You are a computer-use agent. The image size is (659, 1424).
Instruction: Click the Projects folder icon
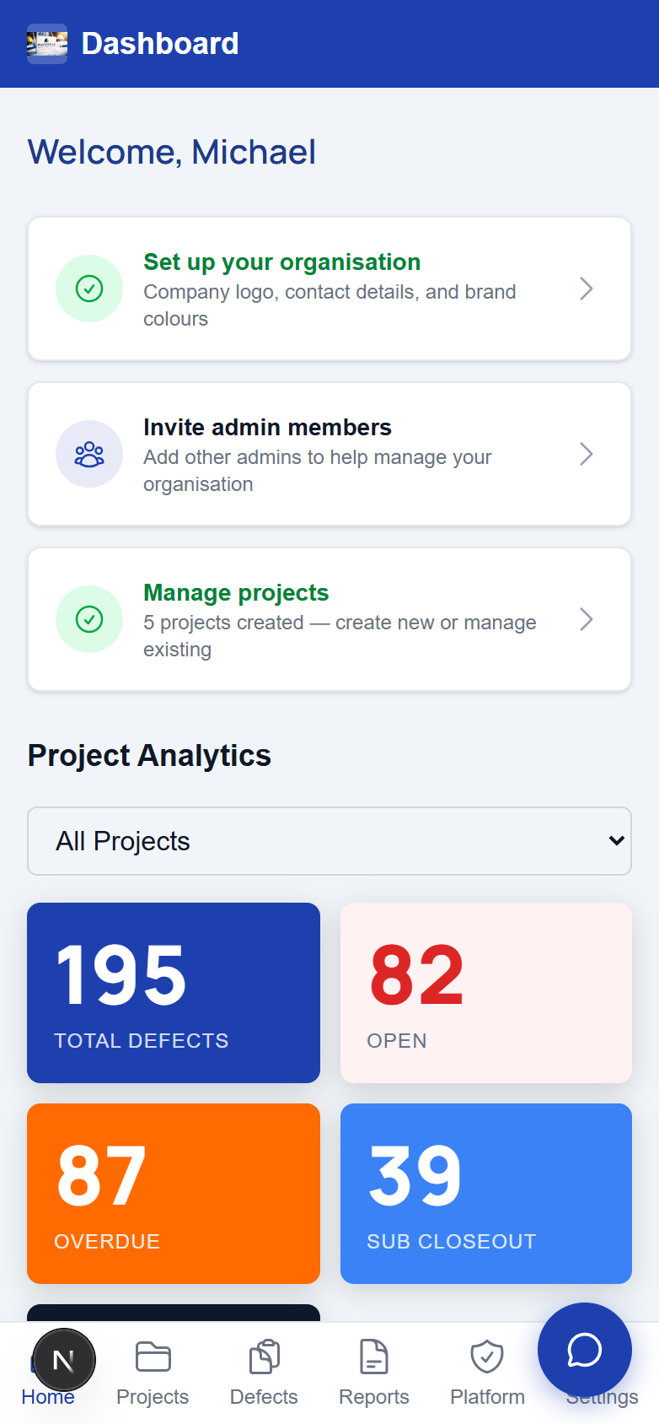coord(153,1357)
